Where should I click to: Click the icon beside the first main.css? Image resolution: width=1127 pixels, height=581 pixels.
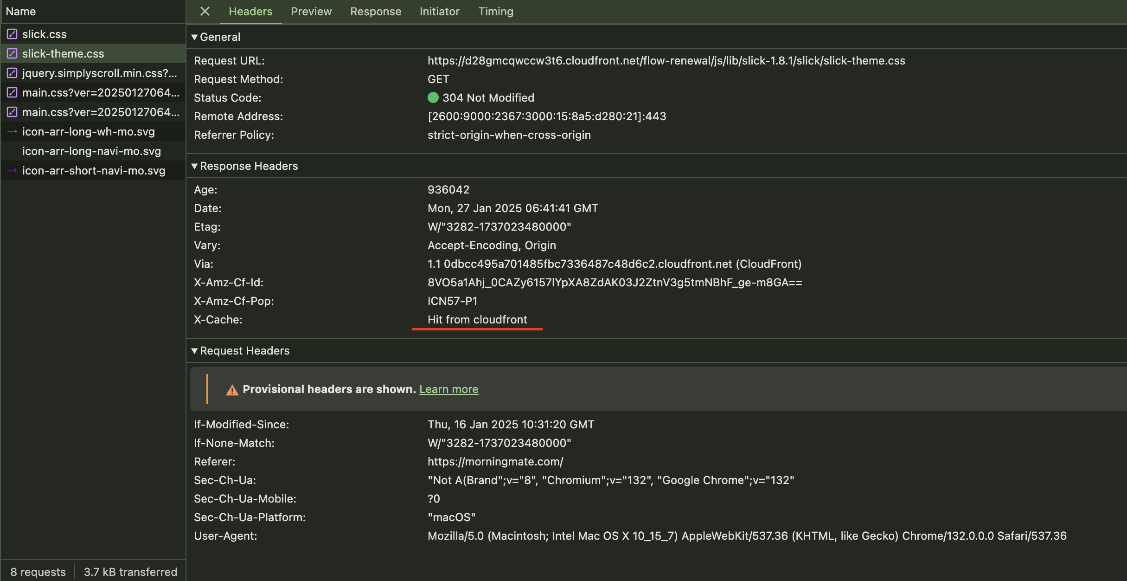coord(12,92)
